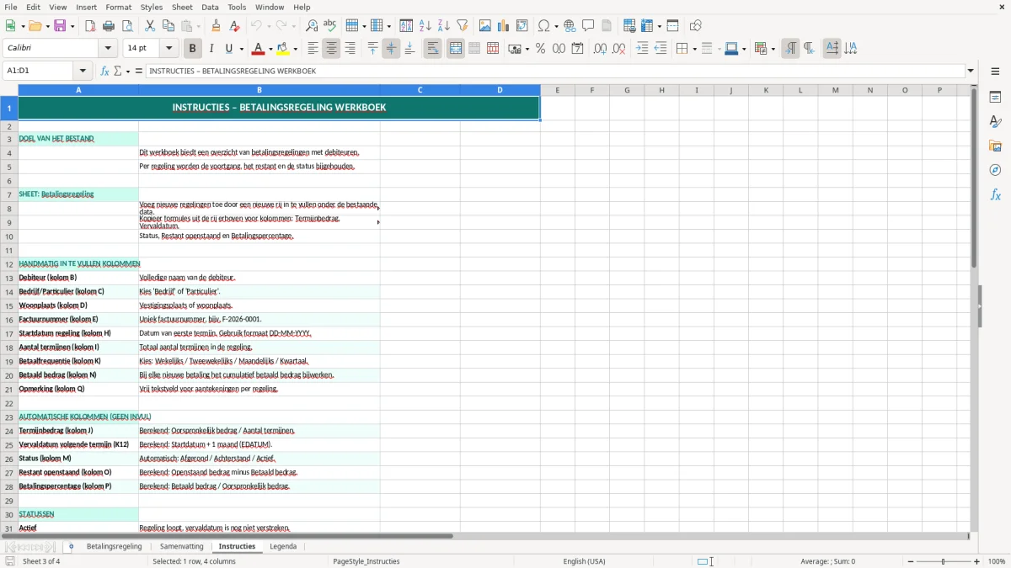Apply font color red swatch
Image resolution: width=1011 pixels, height=568 pixels.
259,49
